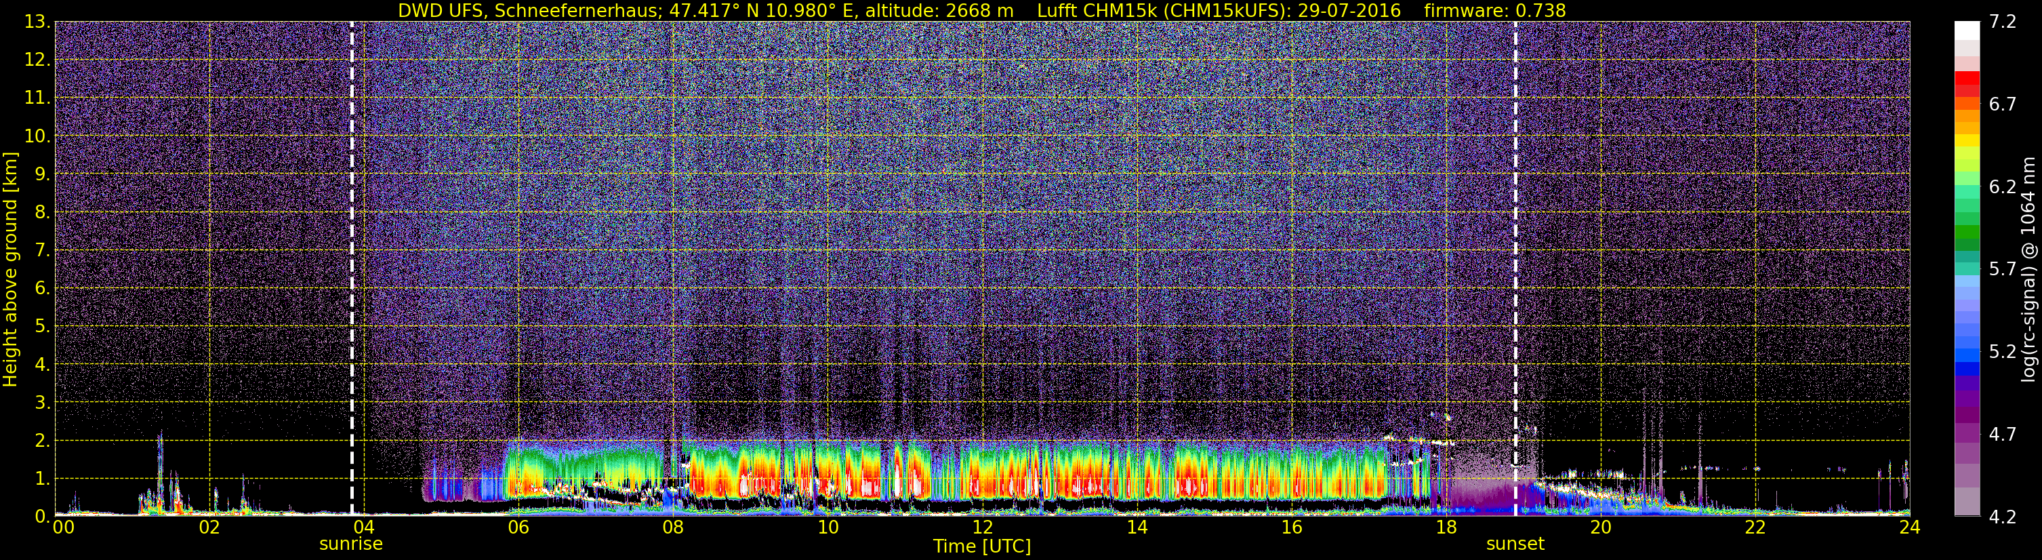Click the 'Height above ground [km]' axis title
The image size is (2042, 560).
coord(10,270)
